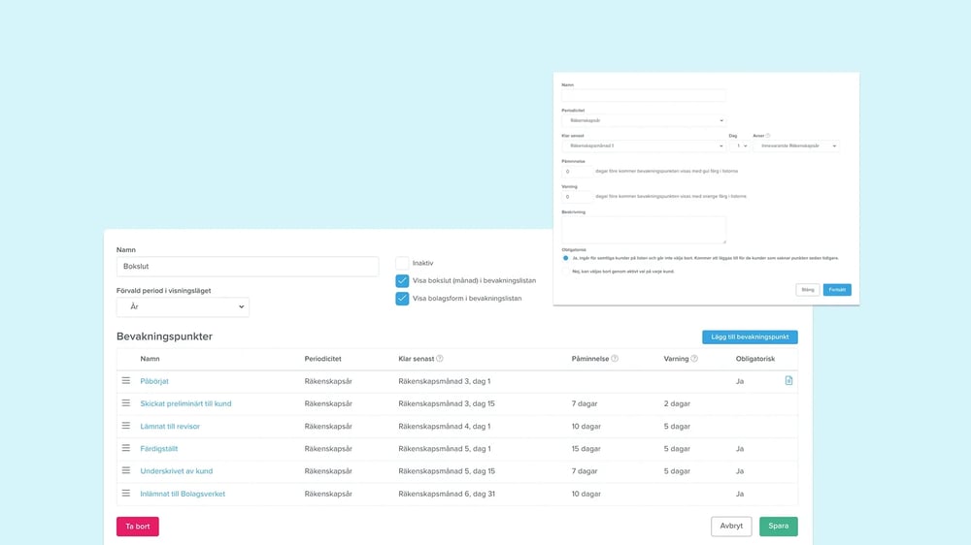Open the document icon on the Påbörjat row
The image size is (971, 545).
click(x=788, y=381)
